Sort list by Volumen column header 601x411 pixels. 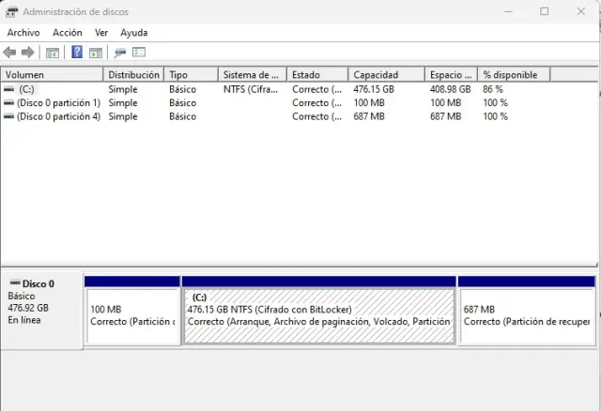tap(52, 75)
